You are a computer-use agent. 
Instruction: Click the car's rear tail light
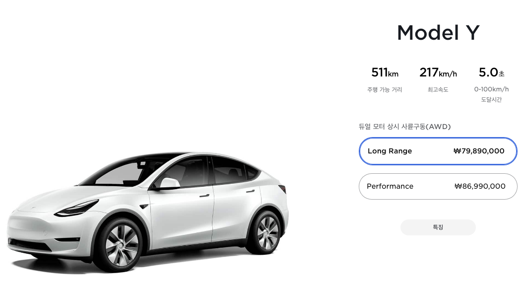(282, 189)
